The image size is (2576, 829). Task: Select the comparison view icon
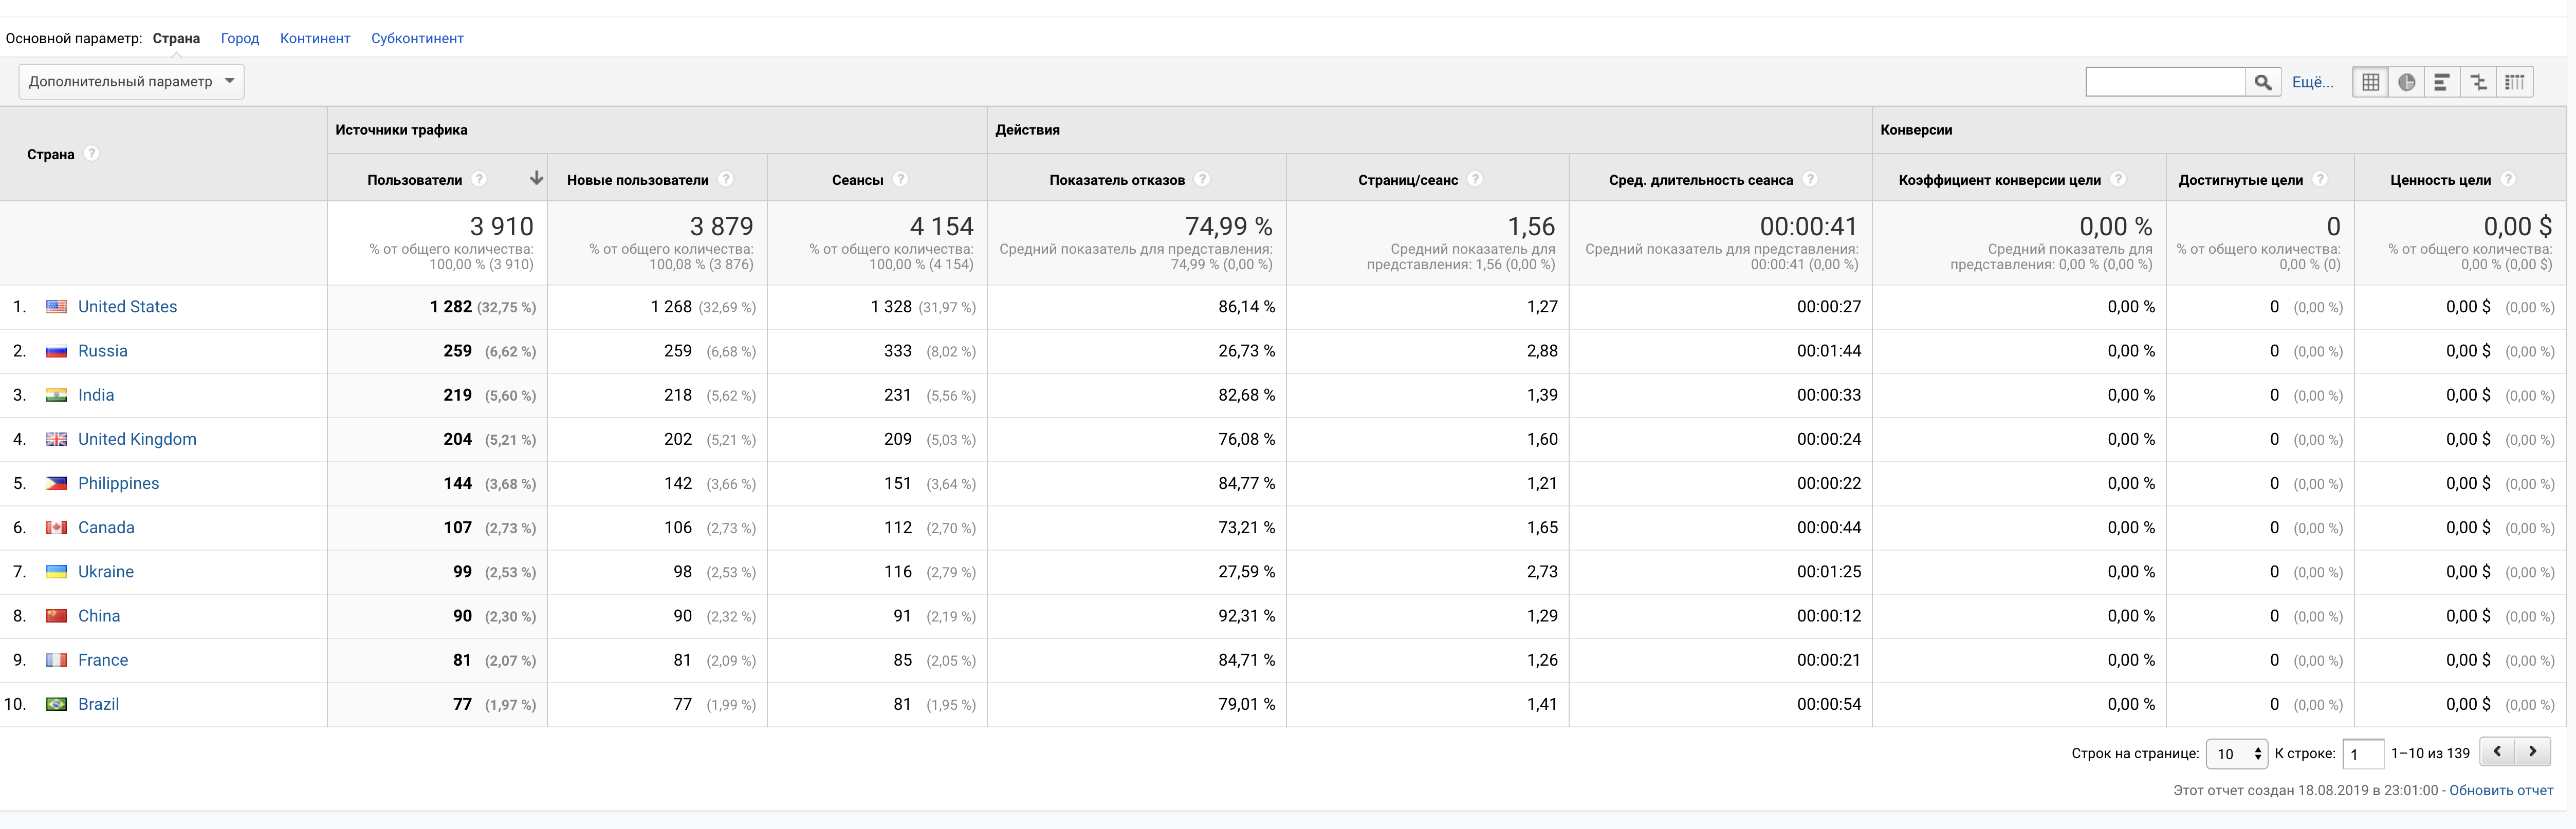(x=2478, y=82)
